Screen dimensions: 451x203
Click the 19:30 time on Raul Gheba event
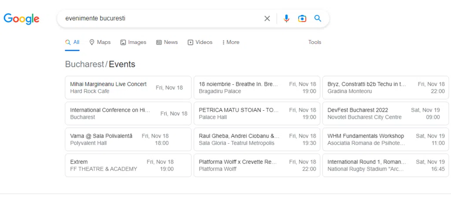(309, 143)
